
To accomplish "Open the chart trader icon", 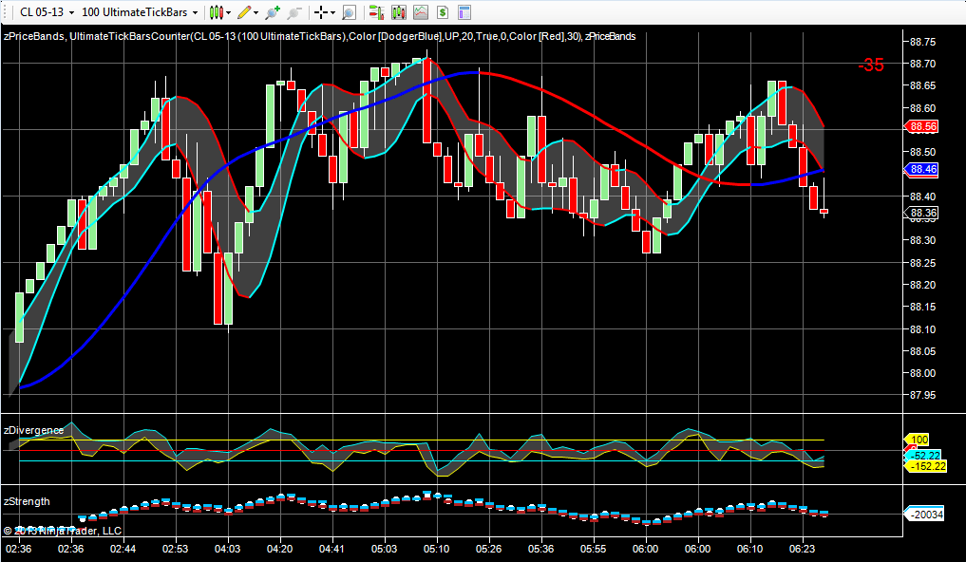I will [x=376, y=12].
